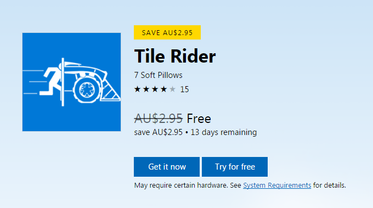Click the Get it now button

(167, 167)
